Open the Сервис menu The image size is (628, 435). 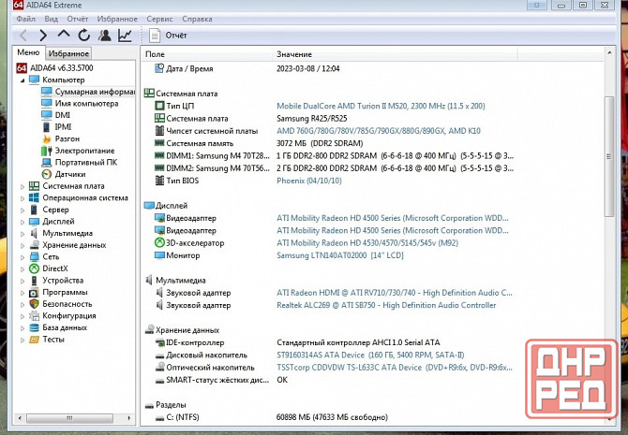click(x=159, y=19)
